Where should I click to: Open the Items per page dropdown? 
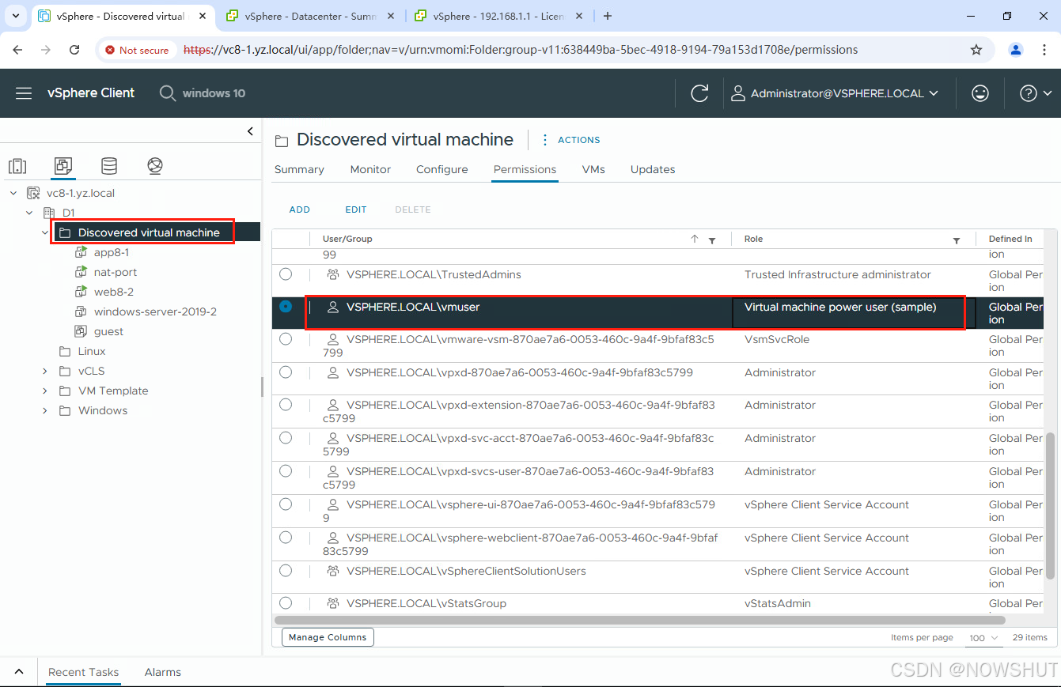[x=984, y=637]
